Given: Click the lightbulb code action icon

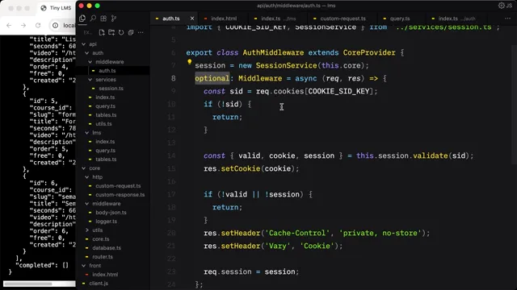Looking at the screenshot, I should 189,61.
